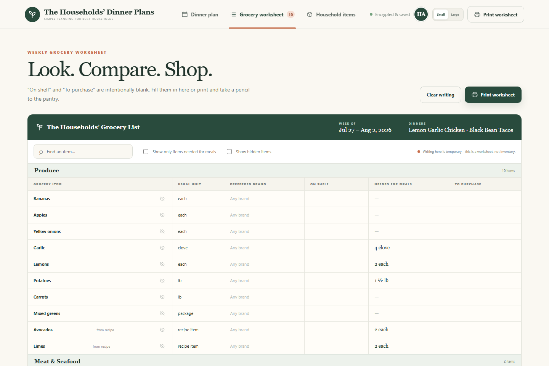Hide the Mixed greens row
The image size is (549, 366).
tap(162, 313)
